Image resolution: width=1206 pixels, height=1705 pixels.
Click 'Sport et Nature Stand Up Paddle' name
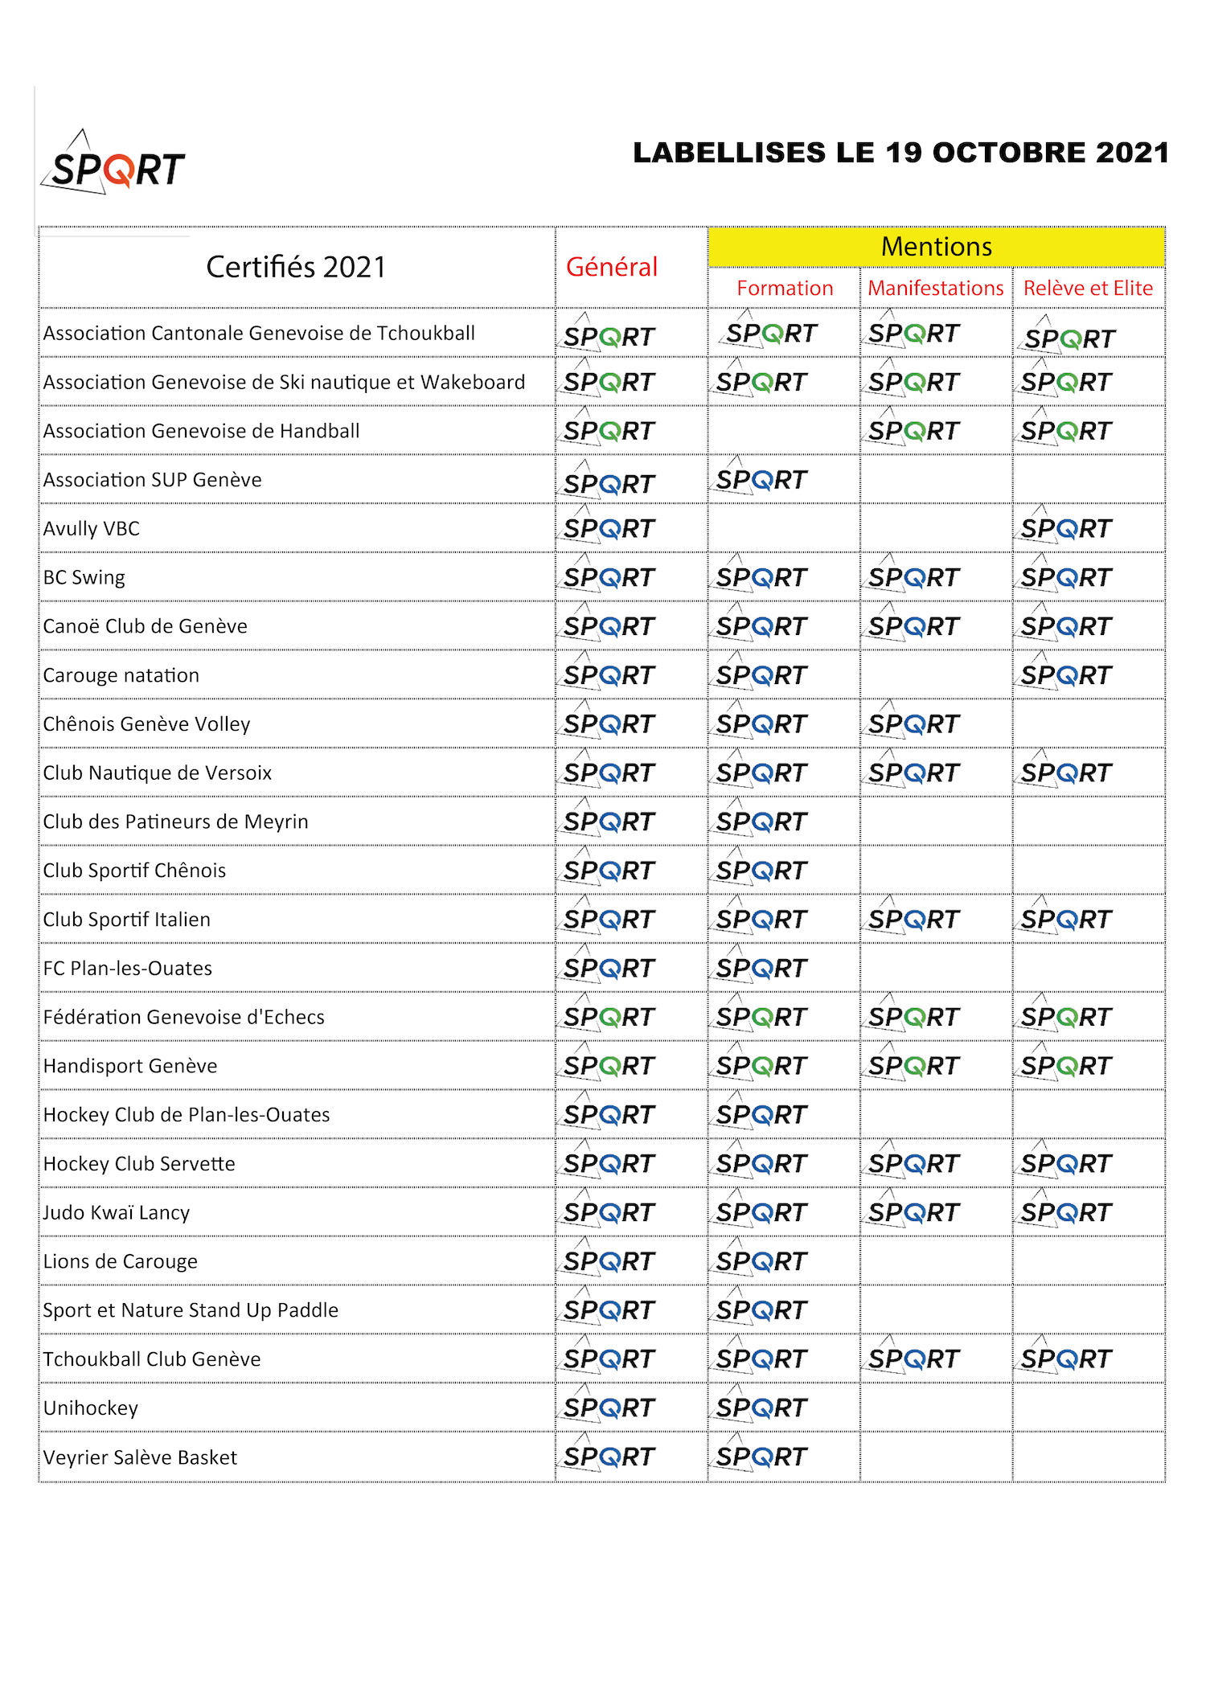point(191,1310)
